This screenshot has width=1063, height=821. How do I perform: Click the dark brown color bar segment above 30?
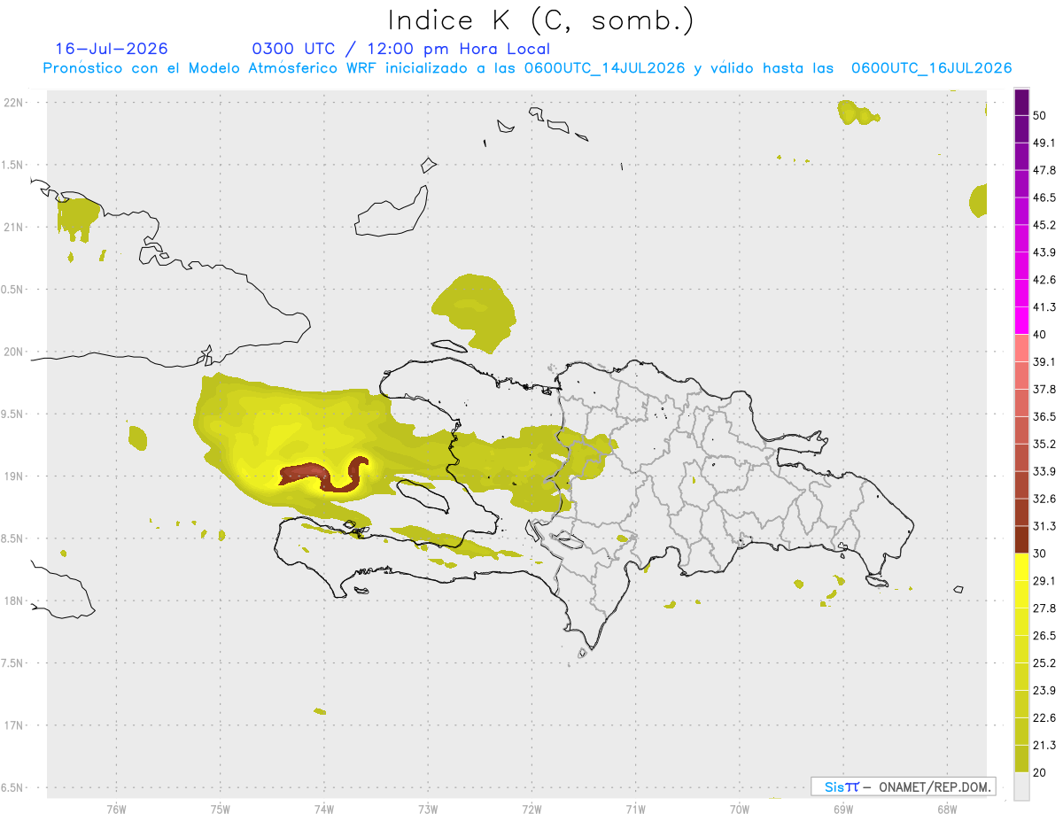pos(1022,539)
